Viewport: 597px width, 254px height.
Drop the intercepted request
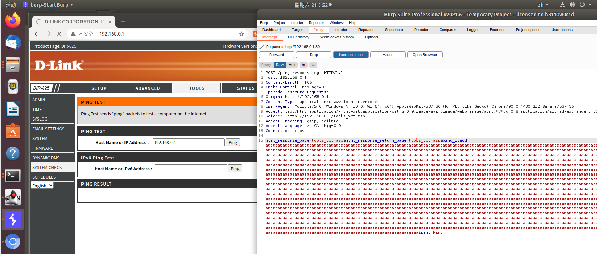pyautogui.click(x=314, y=55)
